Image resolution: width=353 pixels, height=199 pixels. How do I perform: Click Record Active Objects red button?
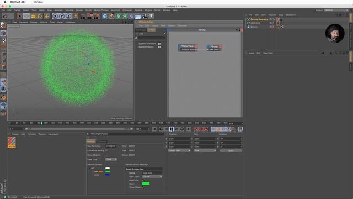(x=196, y=129)
